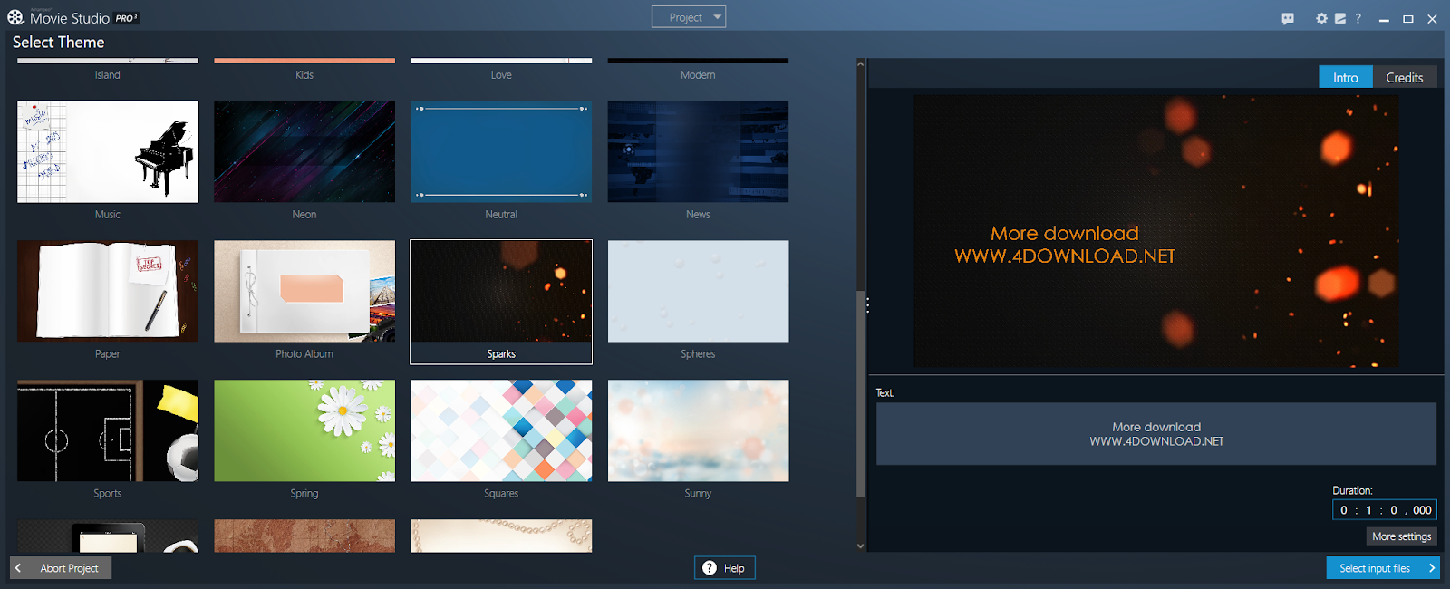Switch to the Intro tab

[x=1345, y=77]
